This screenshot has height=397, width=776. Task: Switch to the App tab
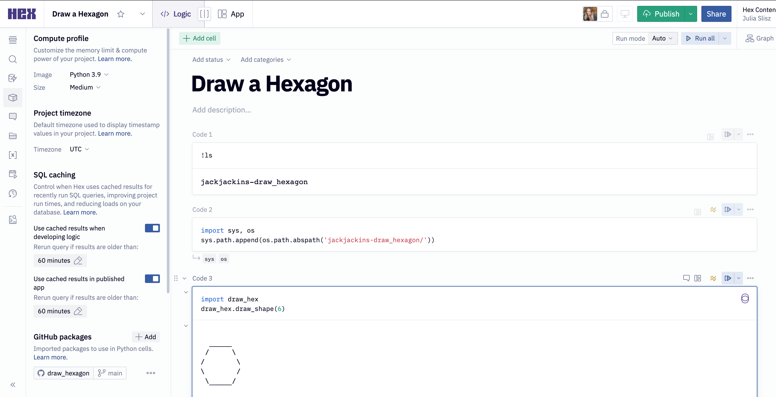pos(231,14)
